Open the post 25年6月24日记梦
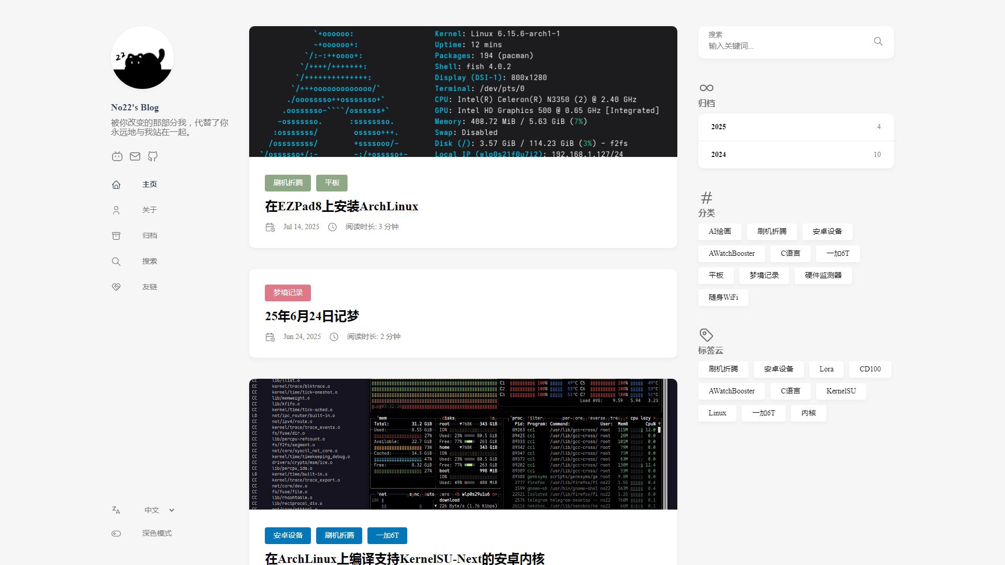This screenshot has height=565, width=1005. coord(312,317)
